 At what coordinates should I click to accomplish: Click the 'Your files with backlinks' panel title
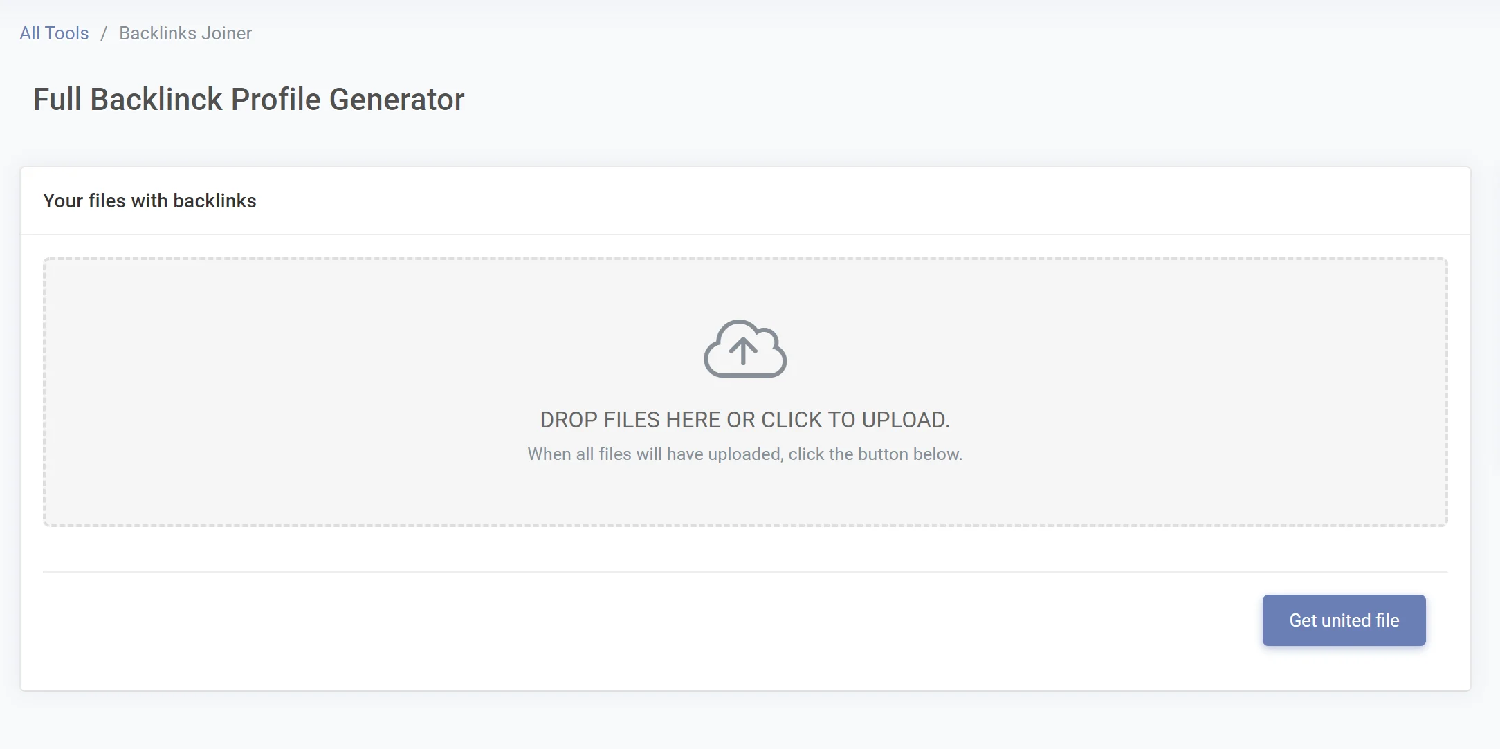coord(149,201)
